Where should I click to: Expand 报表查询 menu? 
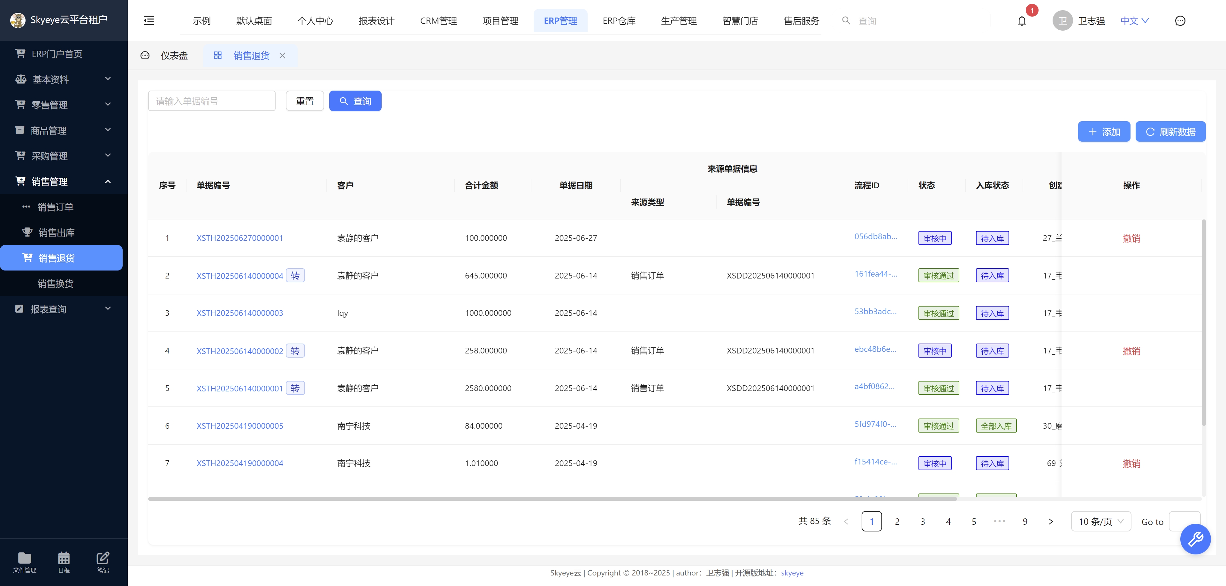64,309
